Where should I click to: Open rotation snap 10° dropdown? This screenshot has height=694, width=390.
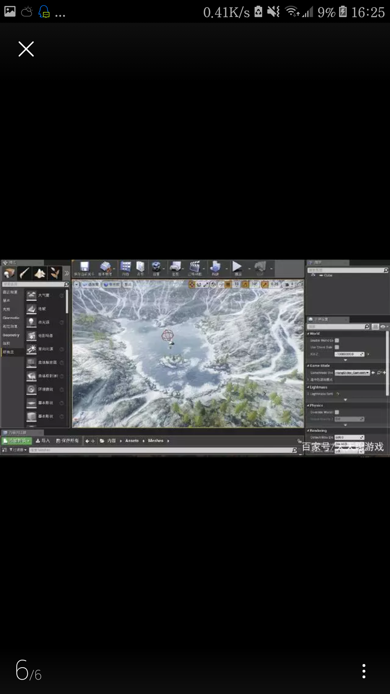[x=255, y=285]
